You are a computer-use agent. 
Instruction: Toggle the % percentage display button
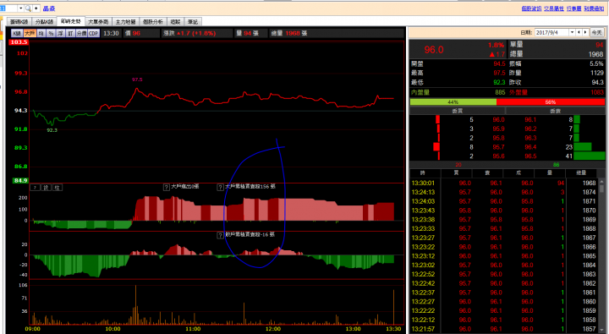click(51, 34)
